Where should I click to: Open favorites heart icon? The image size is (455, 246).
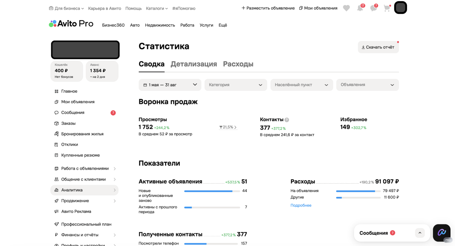(346, 8)
